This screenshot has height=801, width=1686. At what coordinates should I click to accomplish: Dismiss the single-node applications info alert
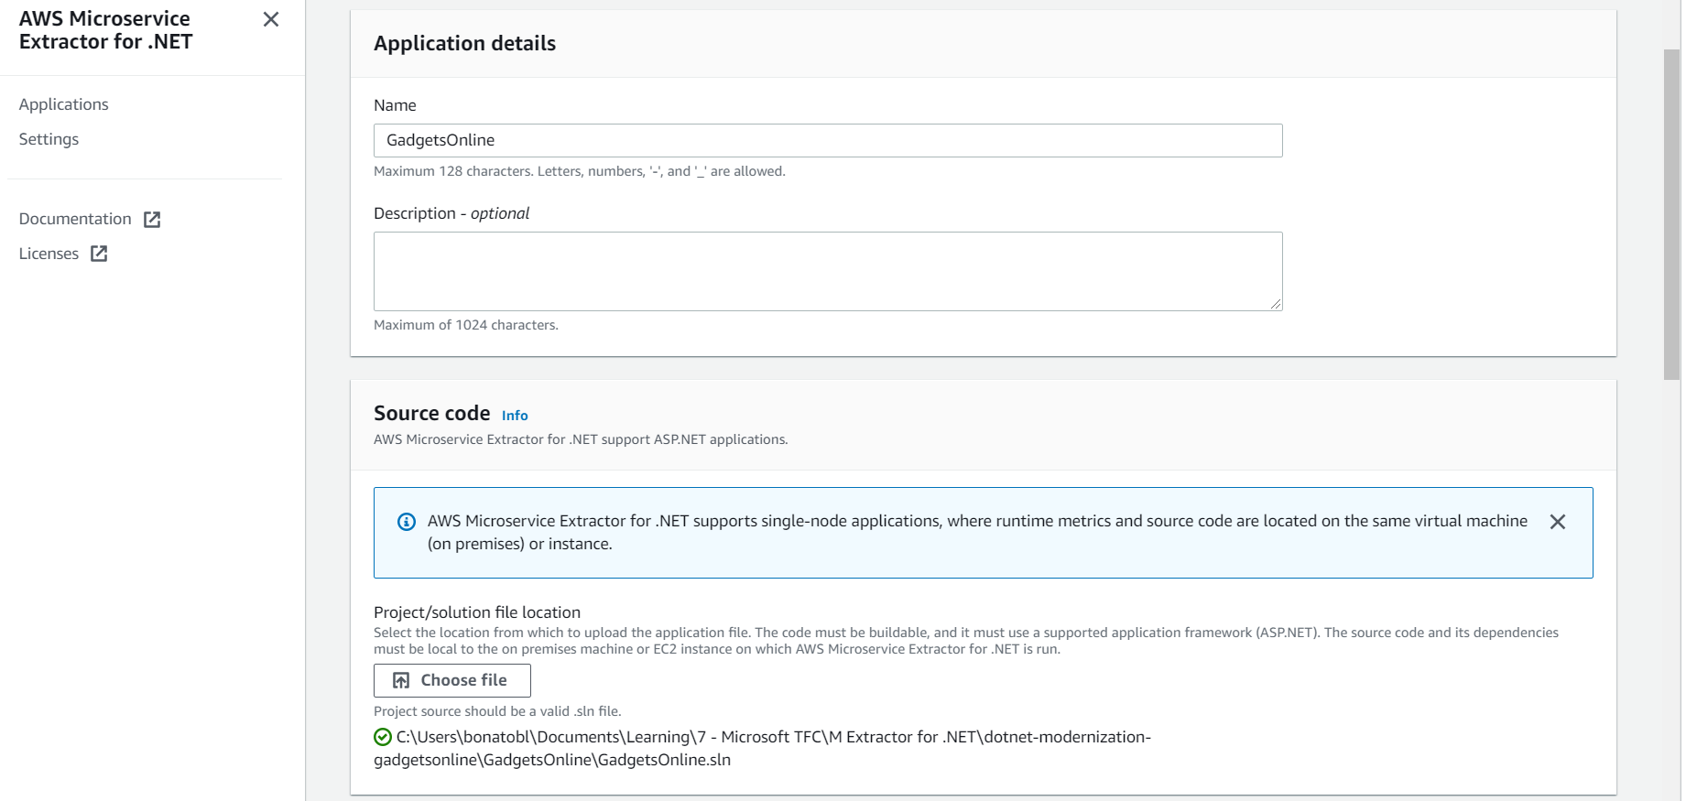coord(1557,522)
